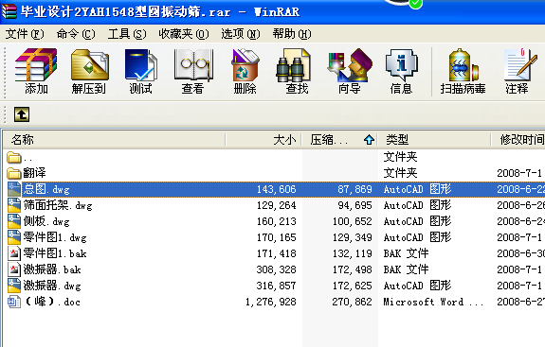Viewport: 545px width, 347px height.
Task: Select file name (峰).doc
Action: click(x=52, y=302)
